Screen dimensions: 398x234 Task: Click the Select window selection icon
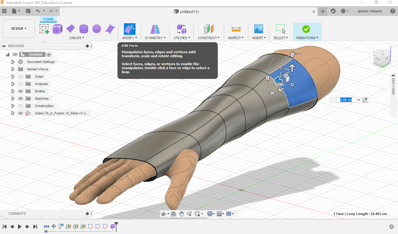(x=281, y=29)
